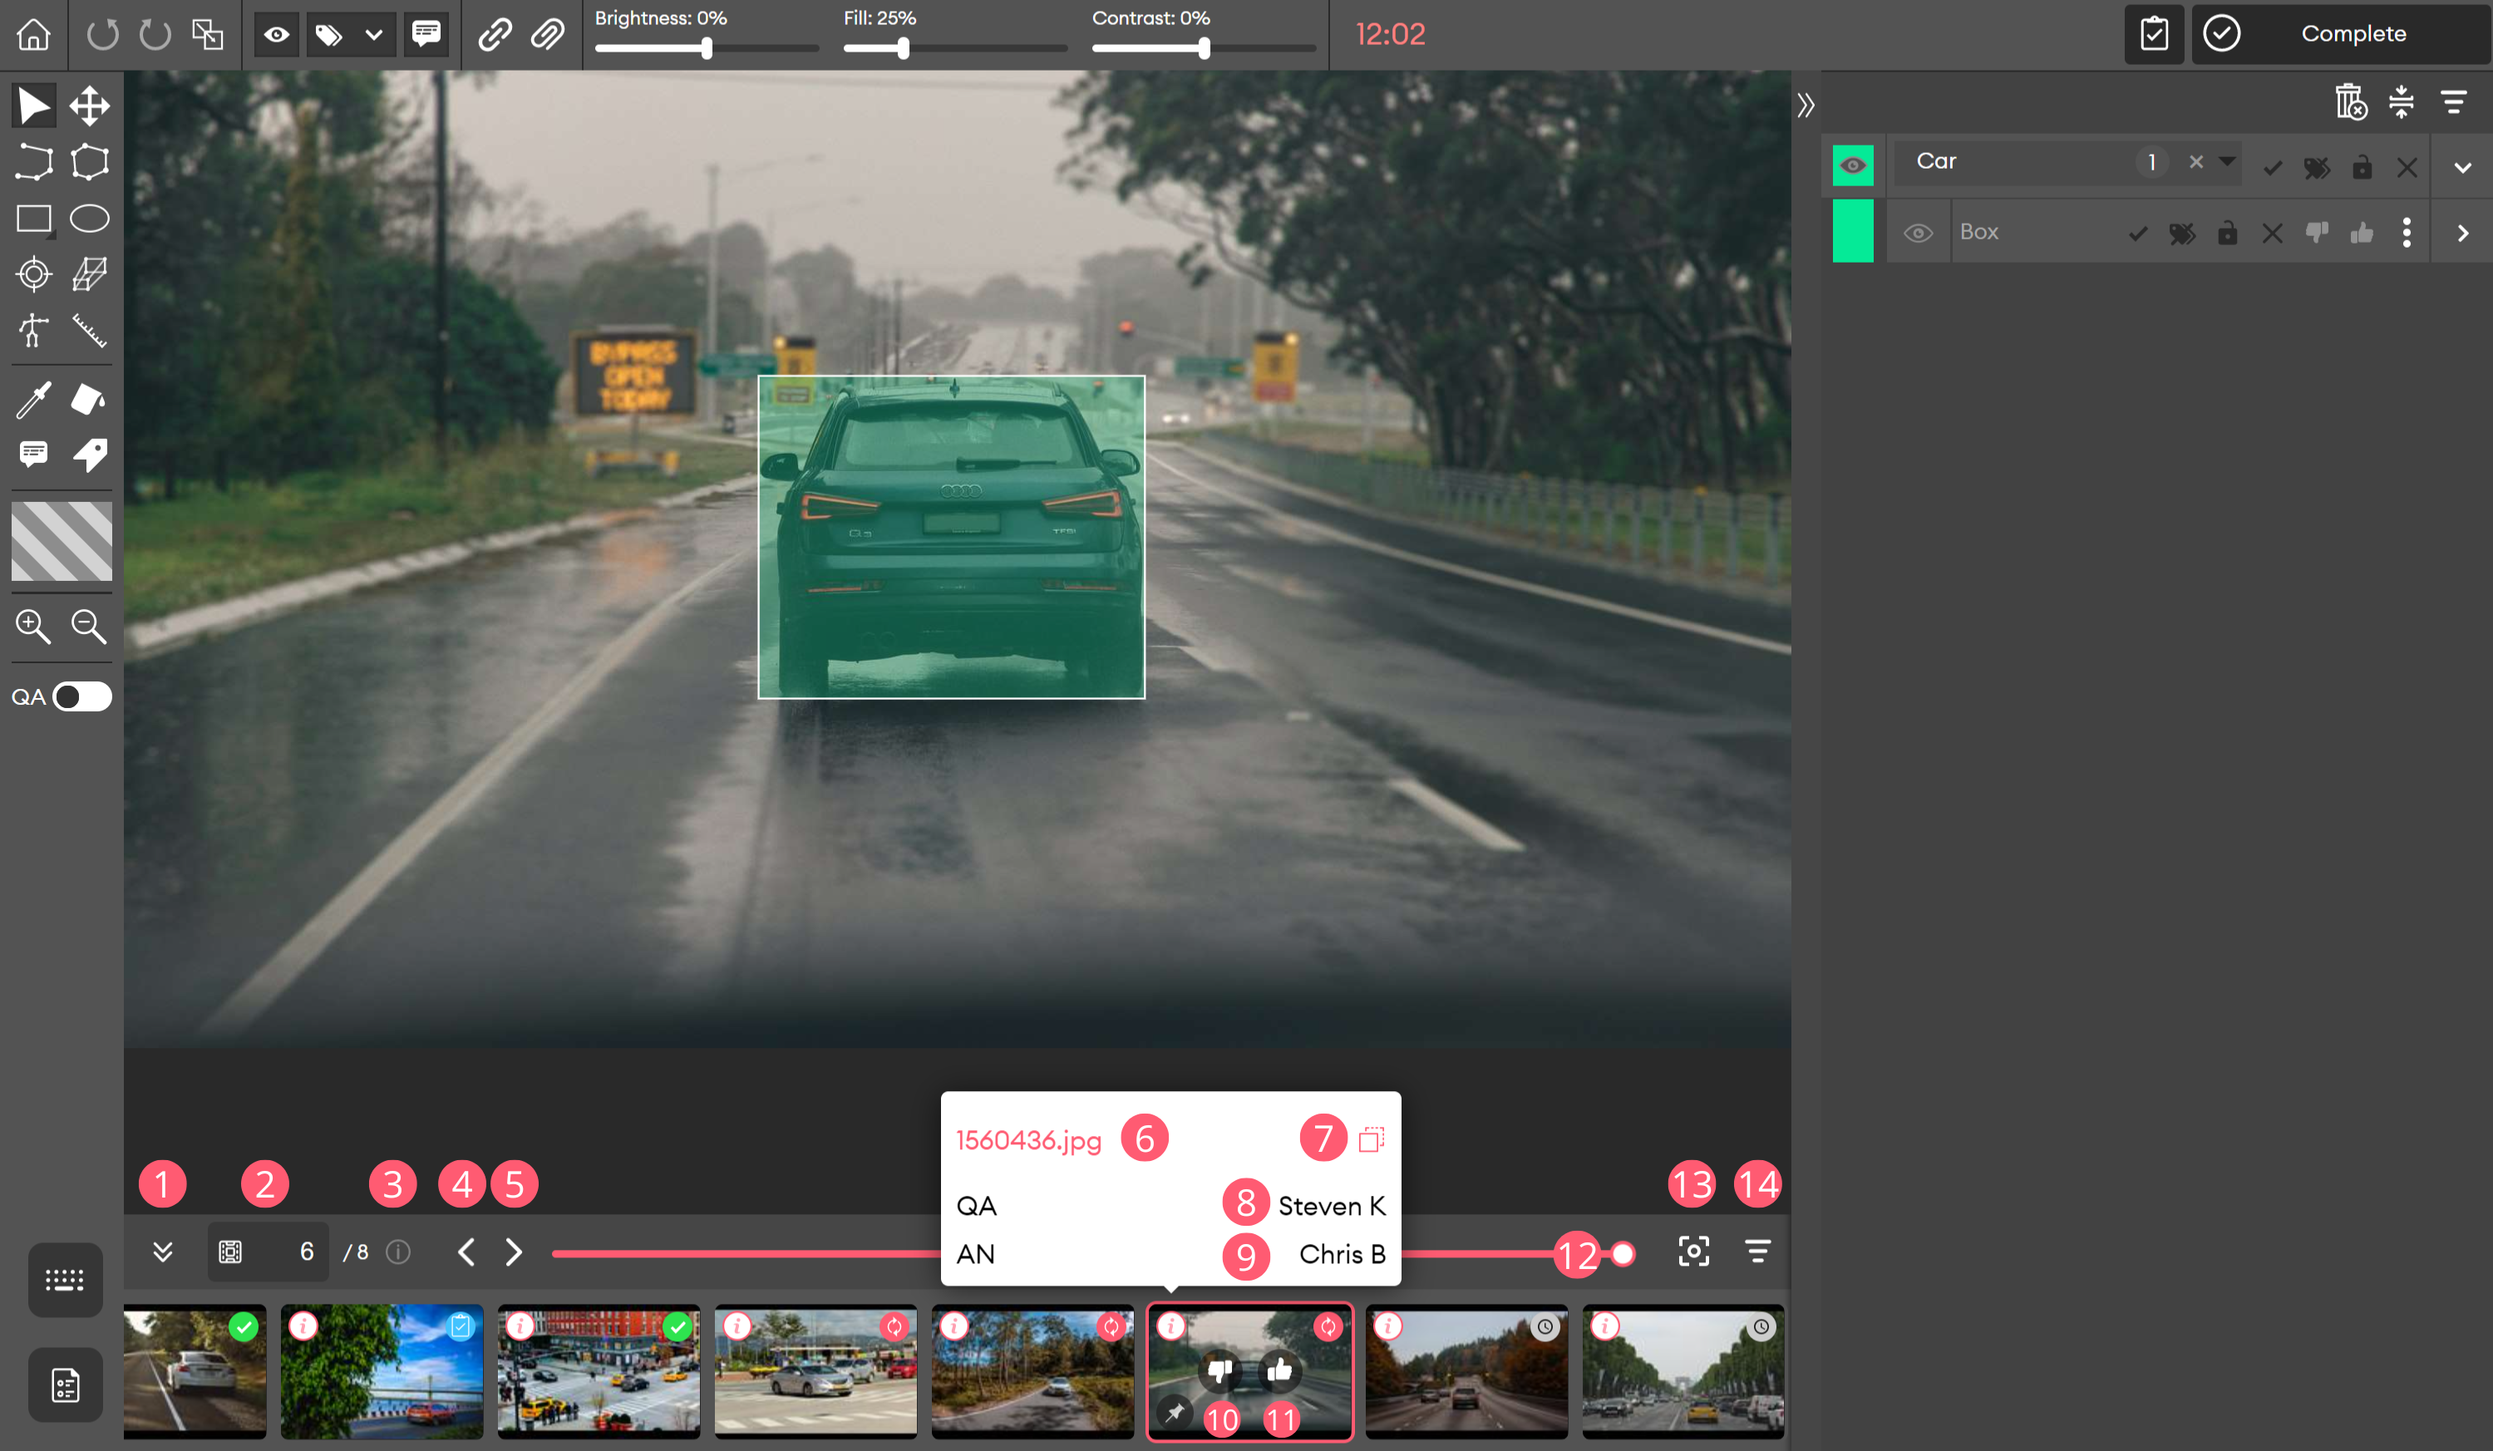2493x1451 pixels.
Task: Click delete all annotations trash icon
Action: click(2351, 102)
